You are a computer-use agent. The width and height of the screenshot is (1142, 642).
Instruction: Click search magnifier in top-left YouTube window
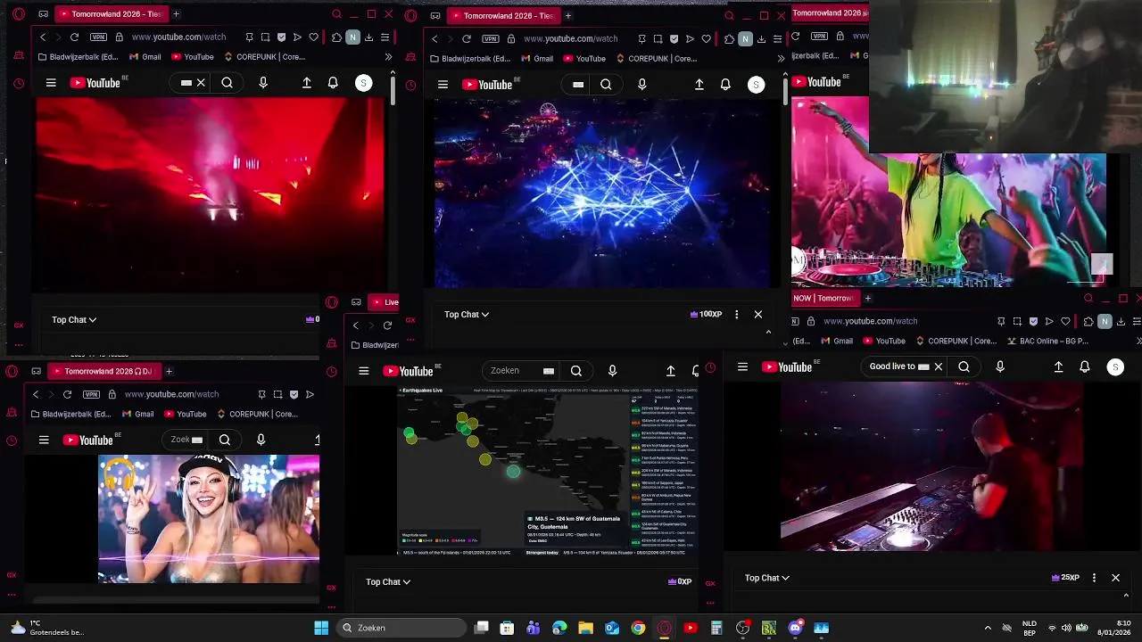228,83
